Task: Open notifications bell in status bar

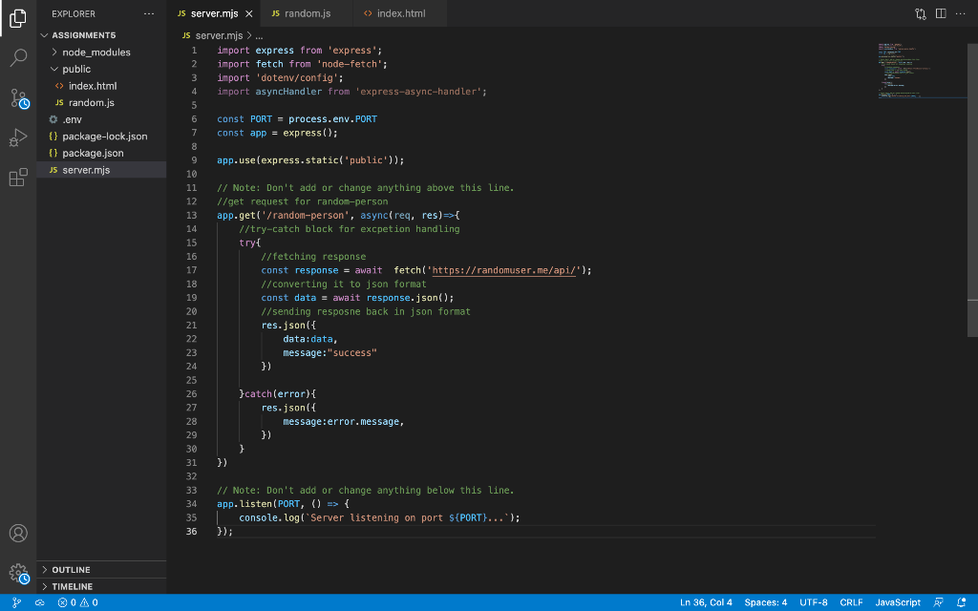Action: coord(961,602)
